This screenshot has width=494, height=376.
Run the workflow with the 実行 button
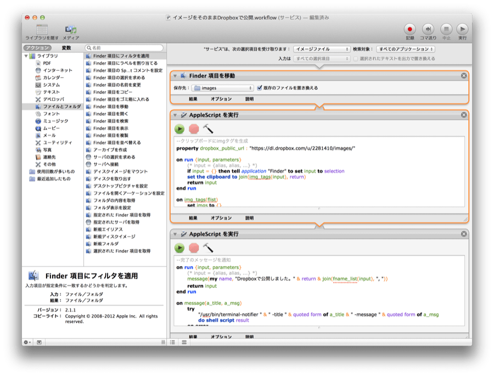462,29
